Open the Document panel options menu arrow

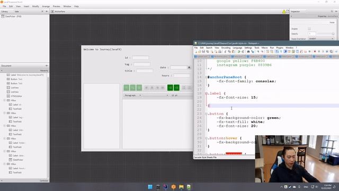click(x=47, y=66)
